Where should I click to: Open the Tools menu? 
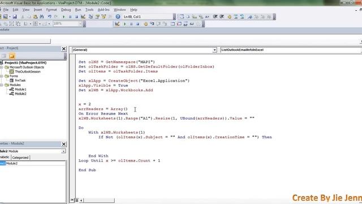tap(89, 10)
